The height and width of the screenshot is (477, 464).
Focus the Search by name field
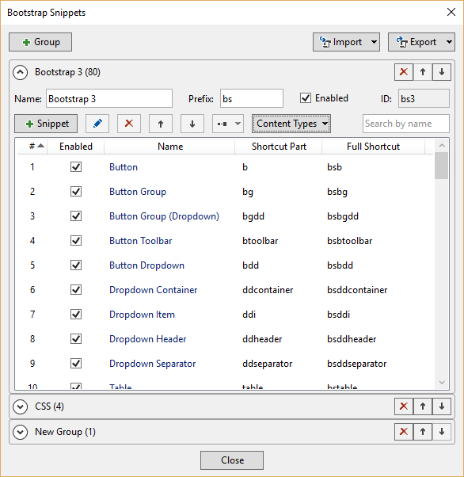tap(406, 124)
